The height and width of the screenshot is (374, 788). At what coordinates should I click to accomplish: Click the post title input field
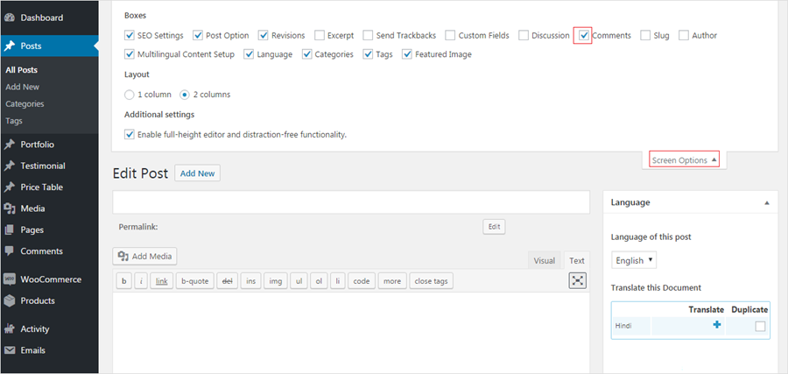point(351,202)
